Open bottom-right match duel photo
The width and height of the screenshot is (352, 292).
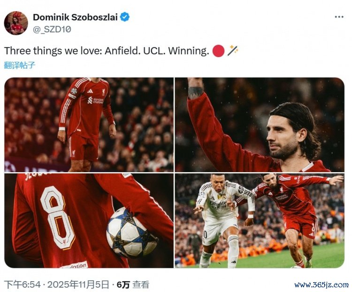coord(260,220)
